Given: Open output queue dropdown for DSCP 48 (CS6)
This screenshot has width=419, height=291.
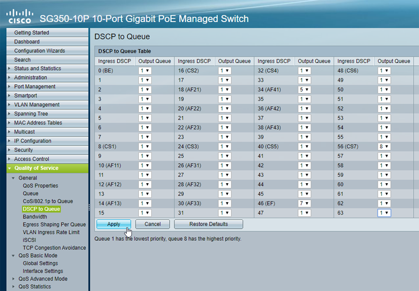Looking at the screenshot, I should pos(384,71).
